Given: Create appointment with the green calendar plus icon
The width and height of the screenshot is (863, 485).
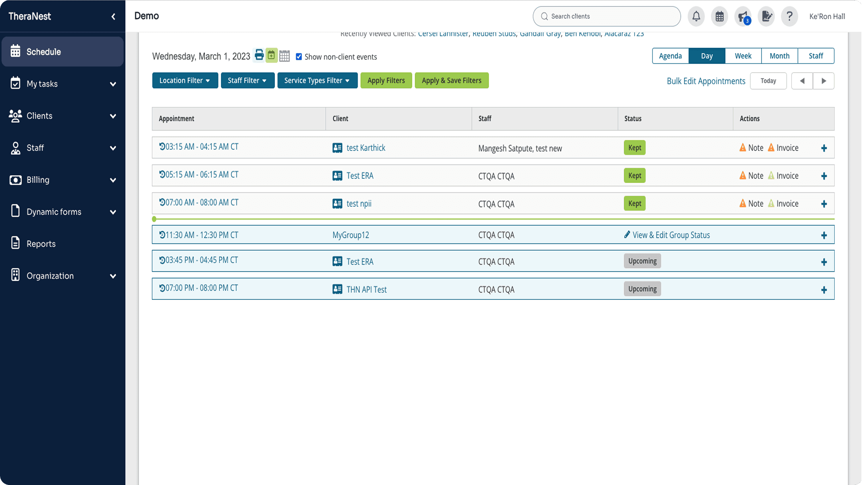Looking at the screenshot, I should pyautogui.click(x=271, y=56).
